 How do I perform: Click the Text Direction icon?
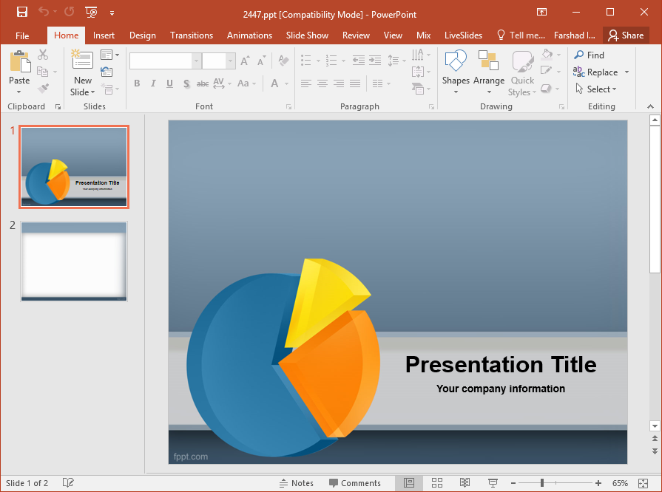pos(418,55)
